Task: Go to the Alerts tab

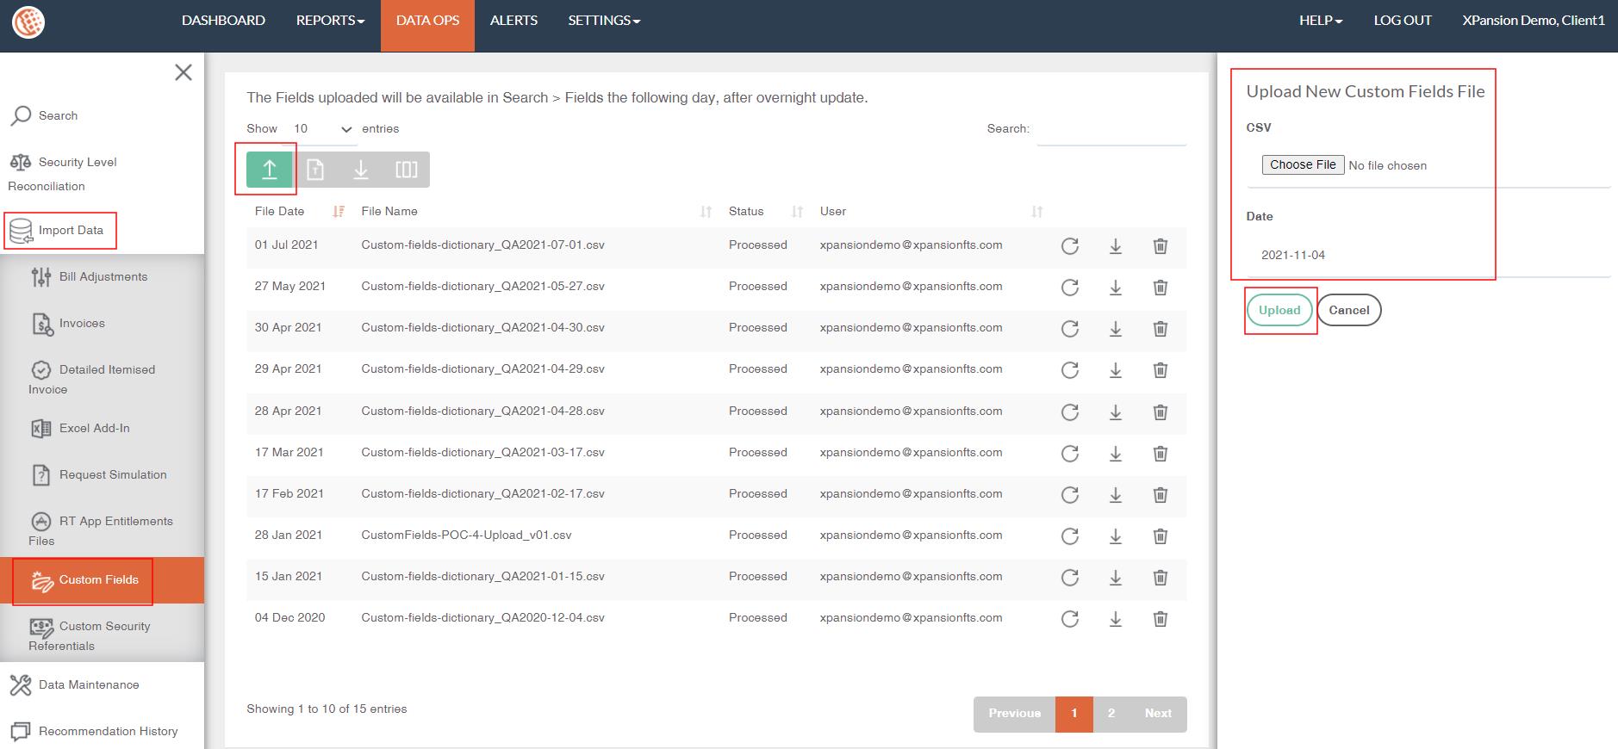Action: tap(513, 21)
